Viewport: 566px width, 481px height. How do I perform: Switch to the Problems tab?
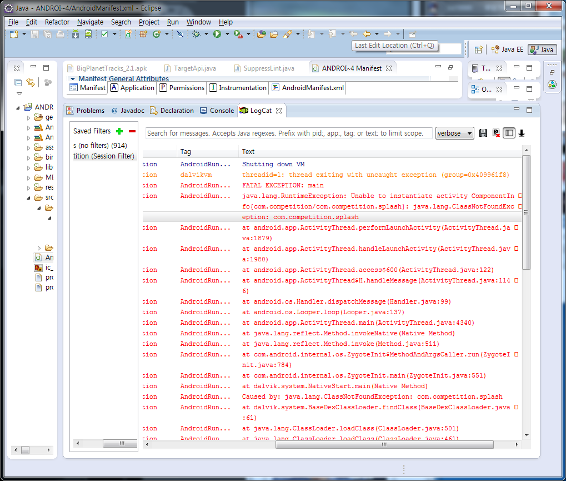[x=86, y=111]
